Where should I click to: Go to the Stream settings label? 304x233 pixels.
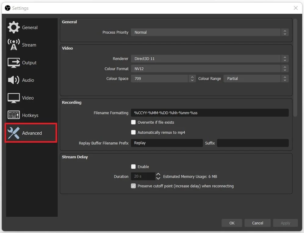point(29,45)
